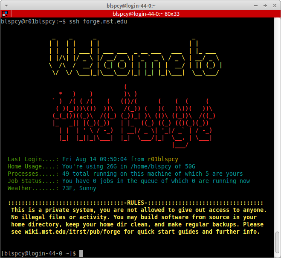Click the 'r01blspcy' hostname in login line

point(163,159)
